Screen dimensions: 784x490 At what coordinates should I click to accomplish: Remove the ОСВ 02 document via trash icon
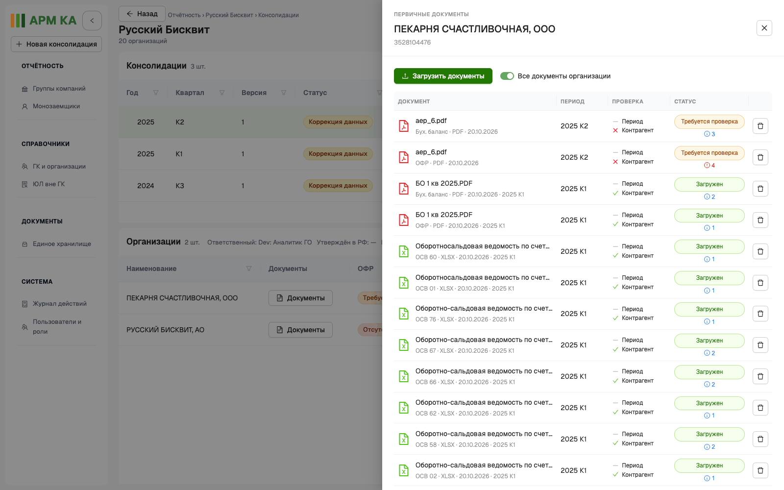pos(760,470)
